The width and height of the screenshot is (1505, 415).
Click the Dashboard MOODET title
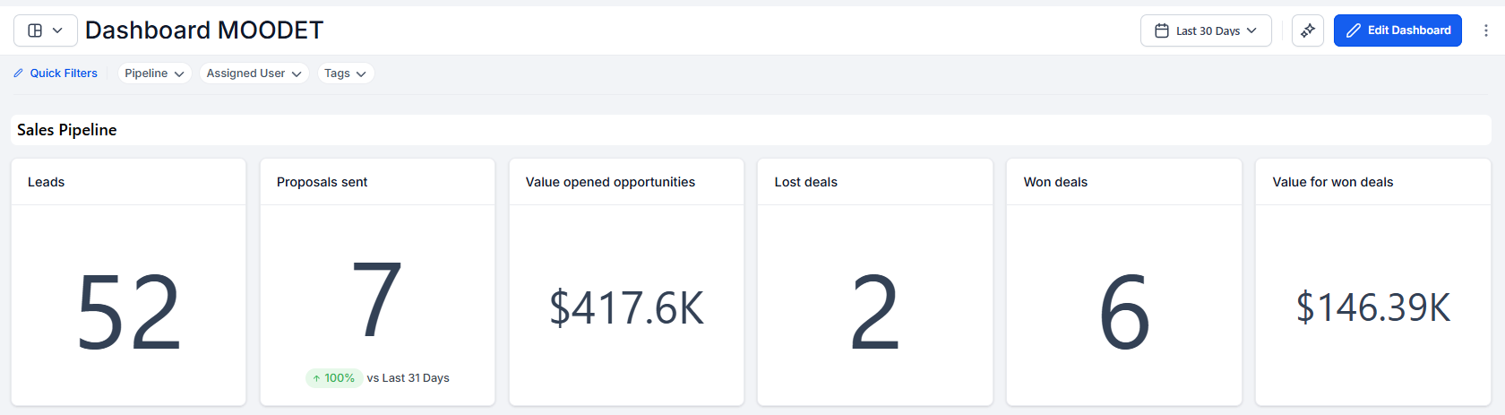[204, 30]
